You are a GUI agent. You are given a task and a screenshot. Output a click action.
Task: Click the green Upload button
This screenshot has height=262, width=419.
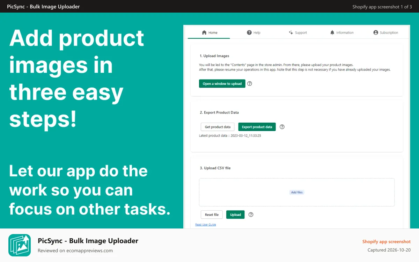pyautogui.click(x=235, y=214)
